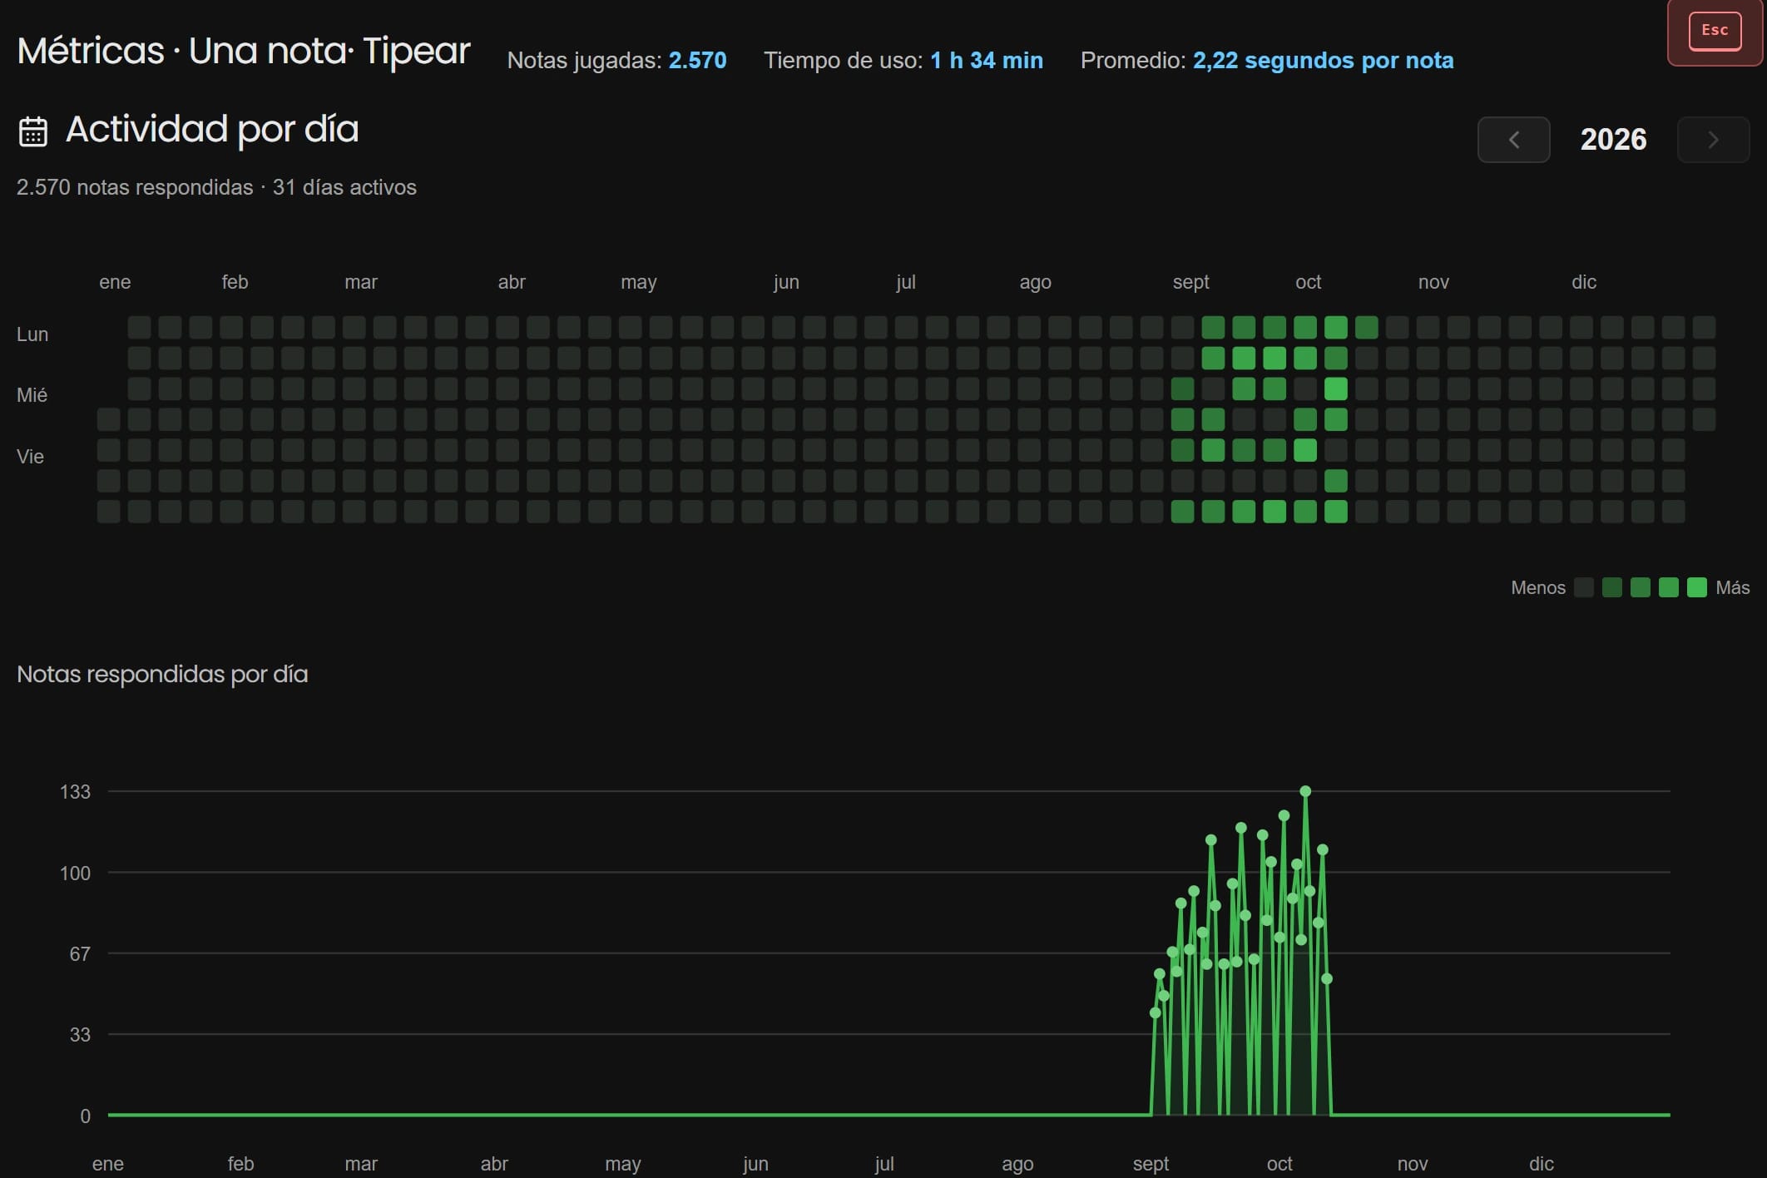Click the 100 axis value on chart

[75, 874]
